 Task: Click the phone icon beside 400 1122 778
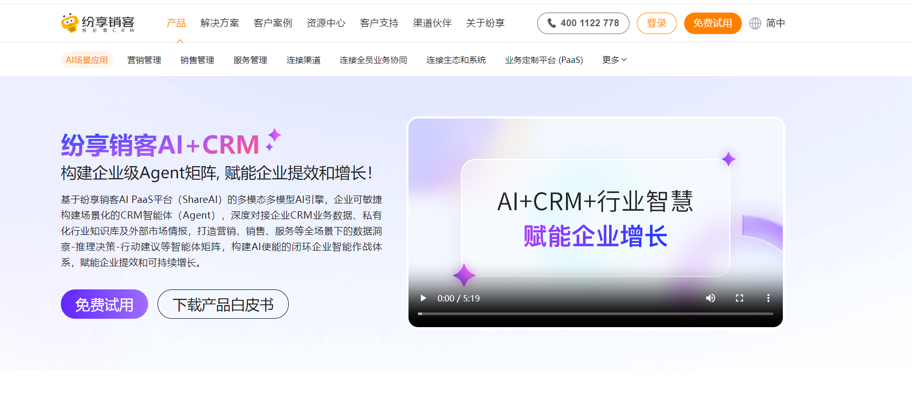tap(551, 23)
